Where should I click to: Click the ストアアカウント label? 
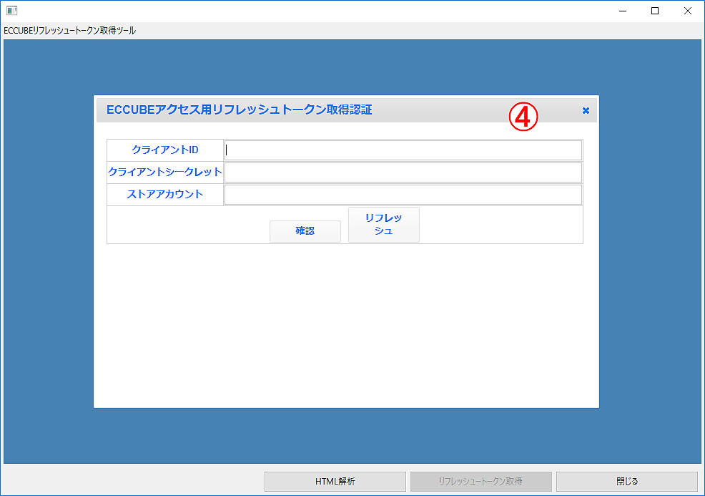165,194
